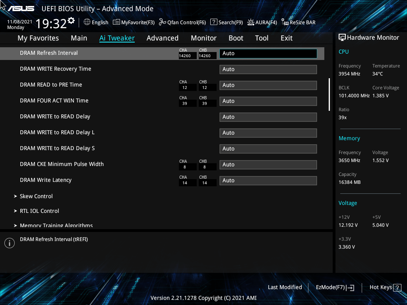Viewport: 407px width, 305px height.
Task: Select DRAM Refresh Interval label
Action: coord(49,53)
